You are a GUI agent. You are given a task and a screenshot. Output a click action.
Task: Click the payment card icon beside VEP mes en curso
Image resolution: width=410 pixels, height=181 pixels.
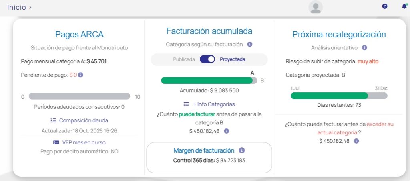tap(56, 142)
